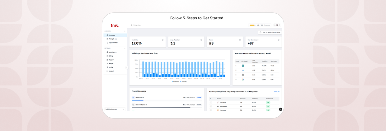386x131 pixels.
Task: Click the #8 Rank value
Action: [x=211, y=43]
